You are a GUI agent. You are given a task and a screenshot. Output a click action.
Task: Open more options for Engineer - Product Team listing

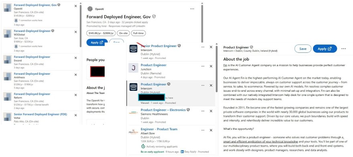pyautogui.click(x=203, y=130)
